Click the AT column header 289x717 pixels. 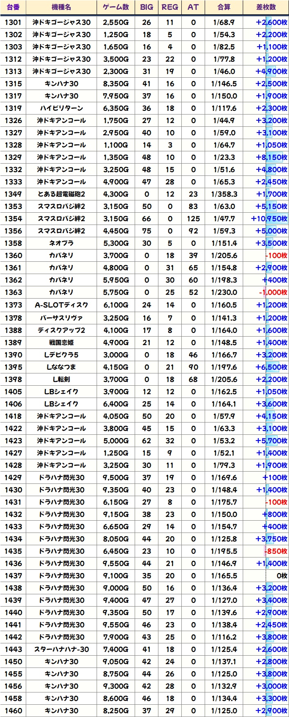point(193,7)
